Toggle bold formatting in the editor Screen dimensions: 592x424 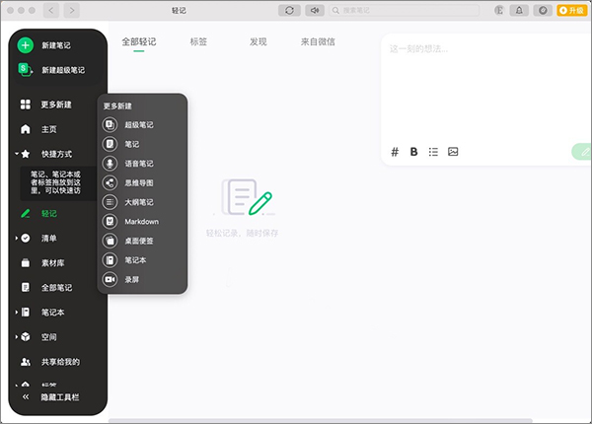(413, 152)
